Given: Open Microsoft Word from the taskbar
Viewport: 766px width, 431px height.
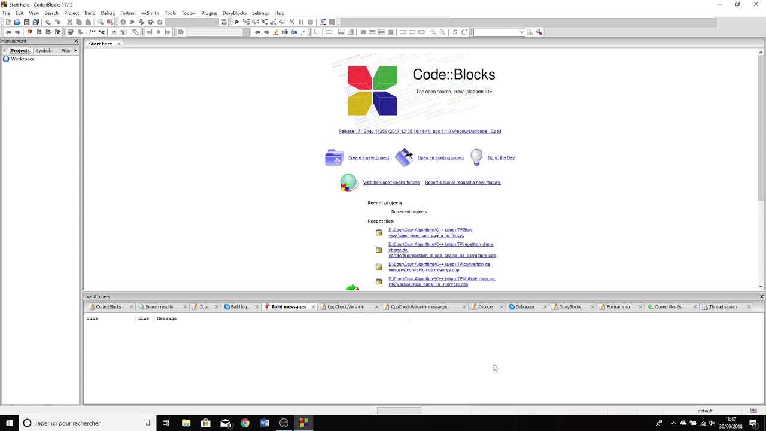Looking at the screenshot, I should click(x=265, y=423).
